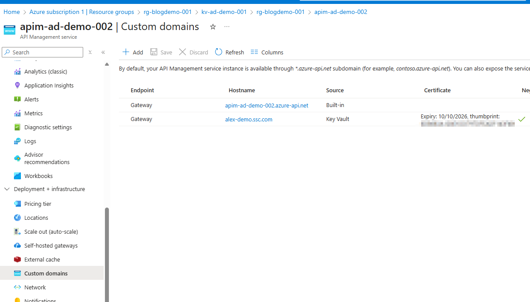Open the more options ellipsis near title
The height and width of the screenshot is (302, 530).
tap(227, 27)
